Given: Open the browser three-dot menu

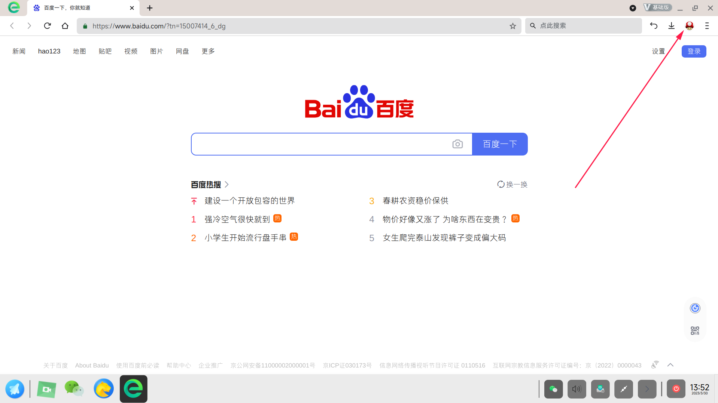Looking at the screenshot, I should tap(707, 26).
